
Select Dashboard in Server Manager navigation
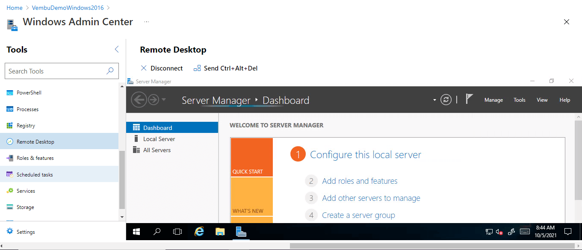click(x=172, y=128)
